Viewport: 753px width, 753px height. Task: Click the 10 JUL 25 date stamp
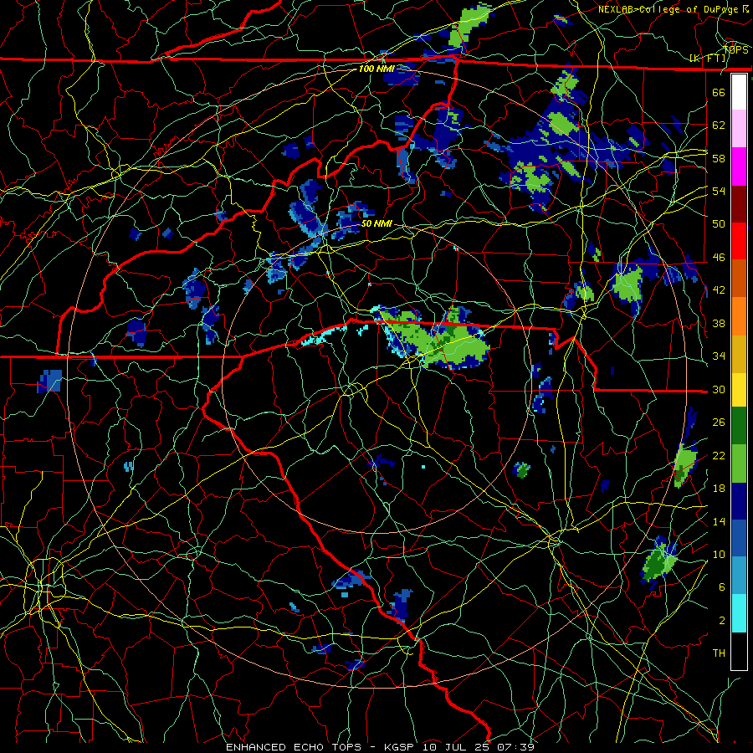457,747
